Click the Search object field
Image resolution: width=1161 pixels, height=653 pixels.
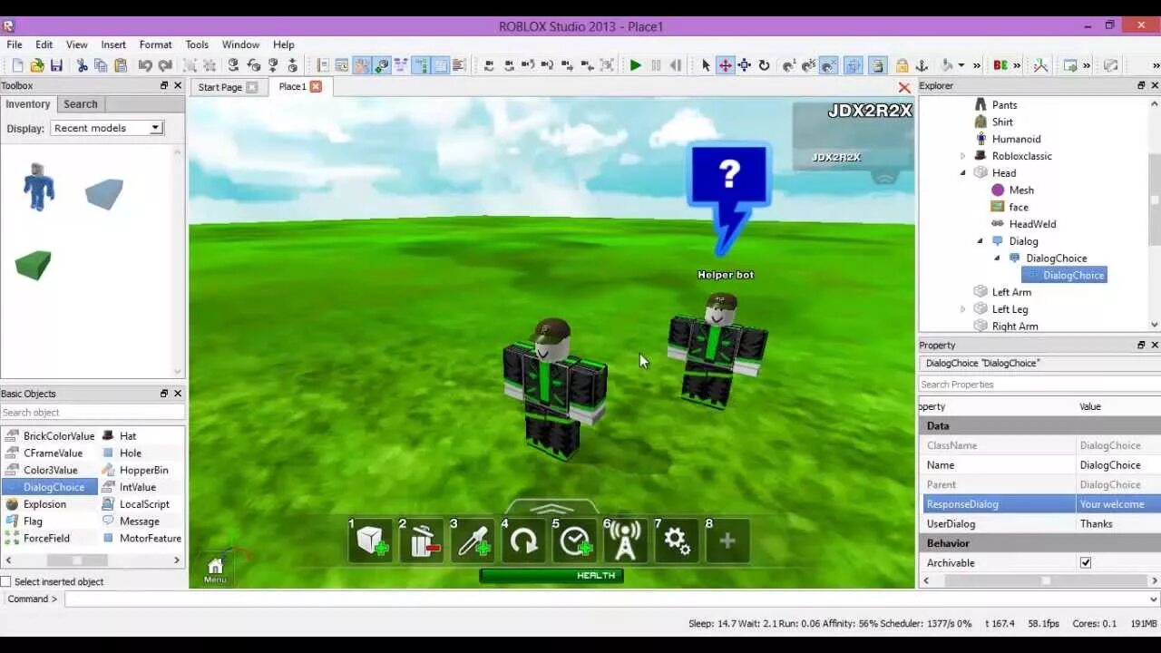(92, 413)
